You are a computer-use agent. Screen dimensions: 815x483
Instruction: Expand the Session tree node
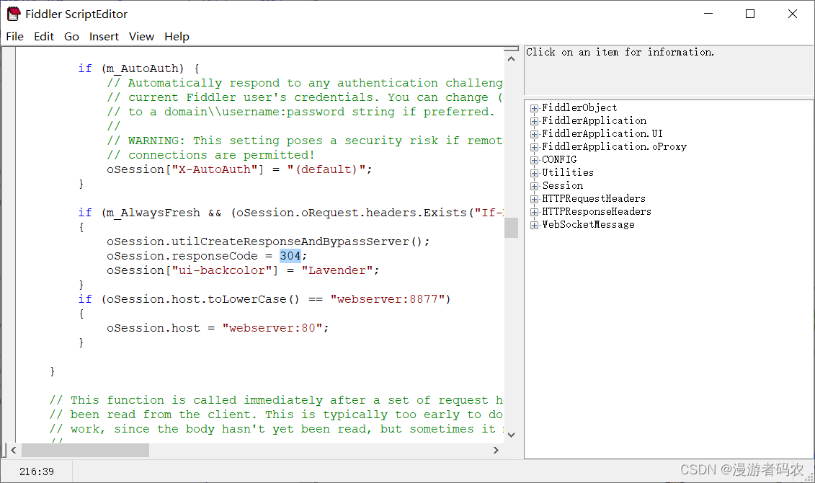point(534,186)
